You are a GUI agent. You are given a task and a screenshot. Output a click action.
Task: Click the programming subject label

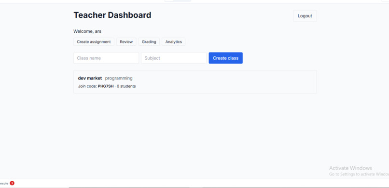click(x=119, y=78)
